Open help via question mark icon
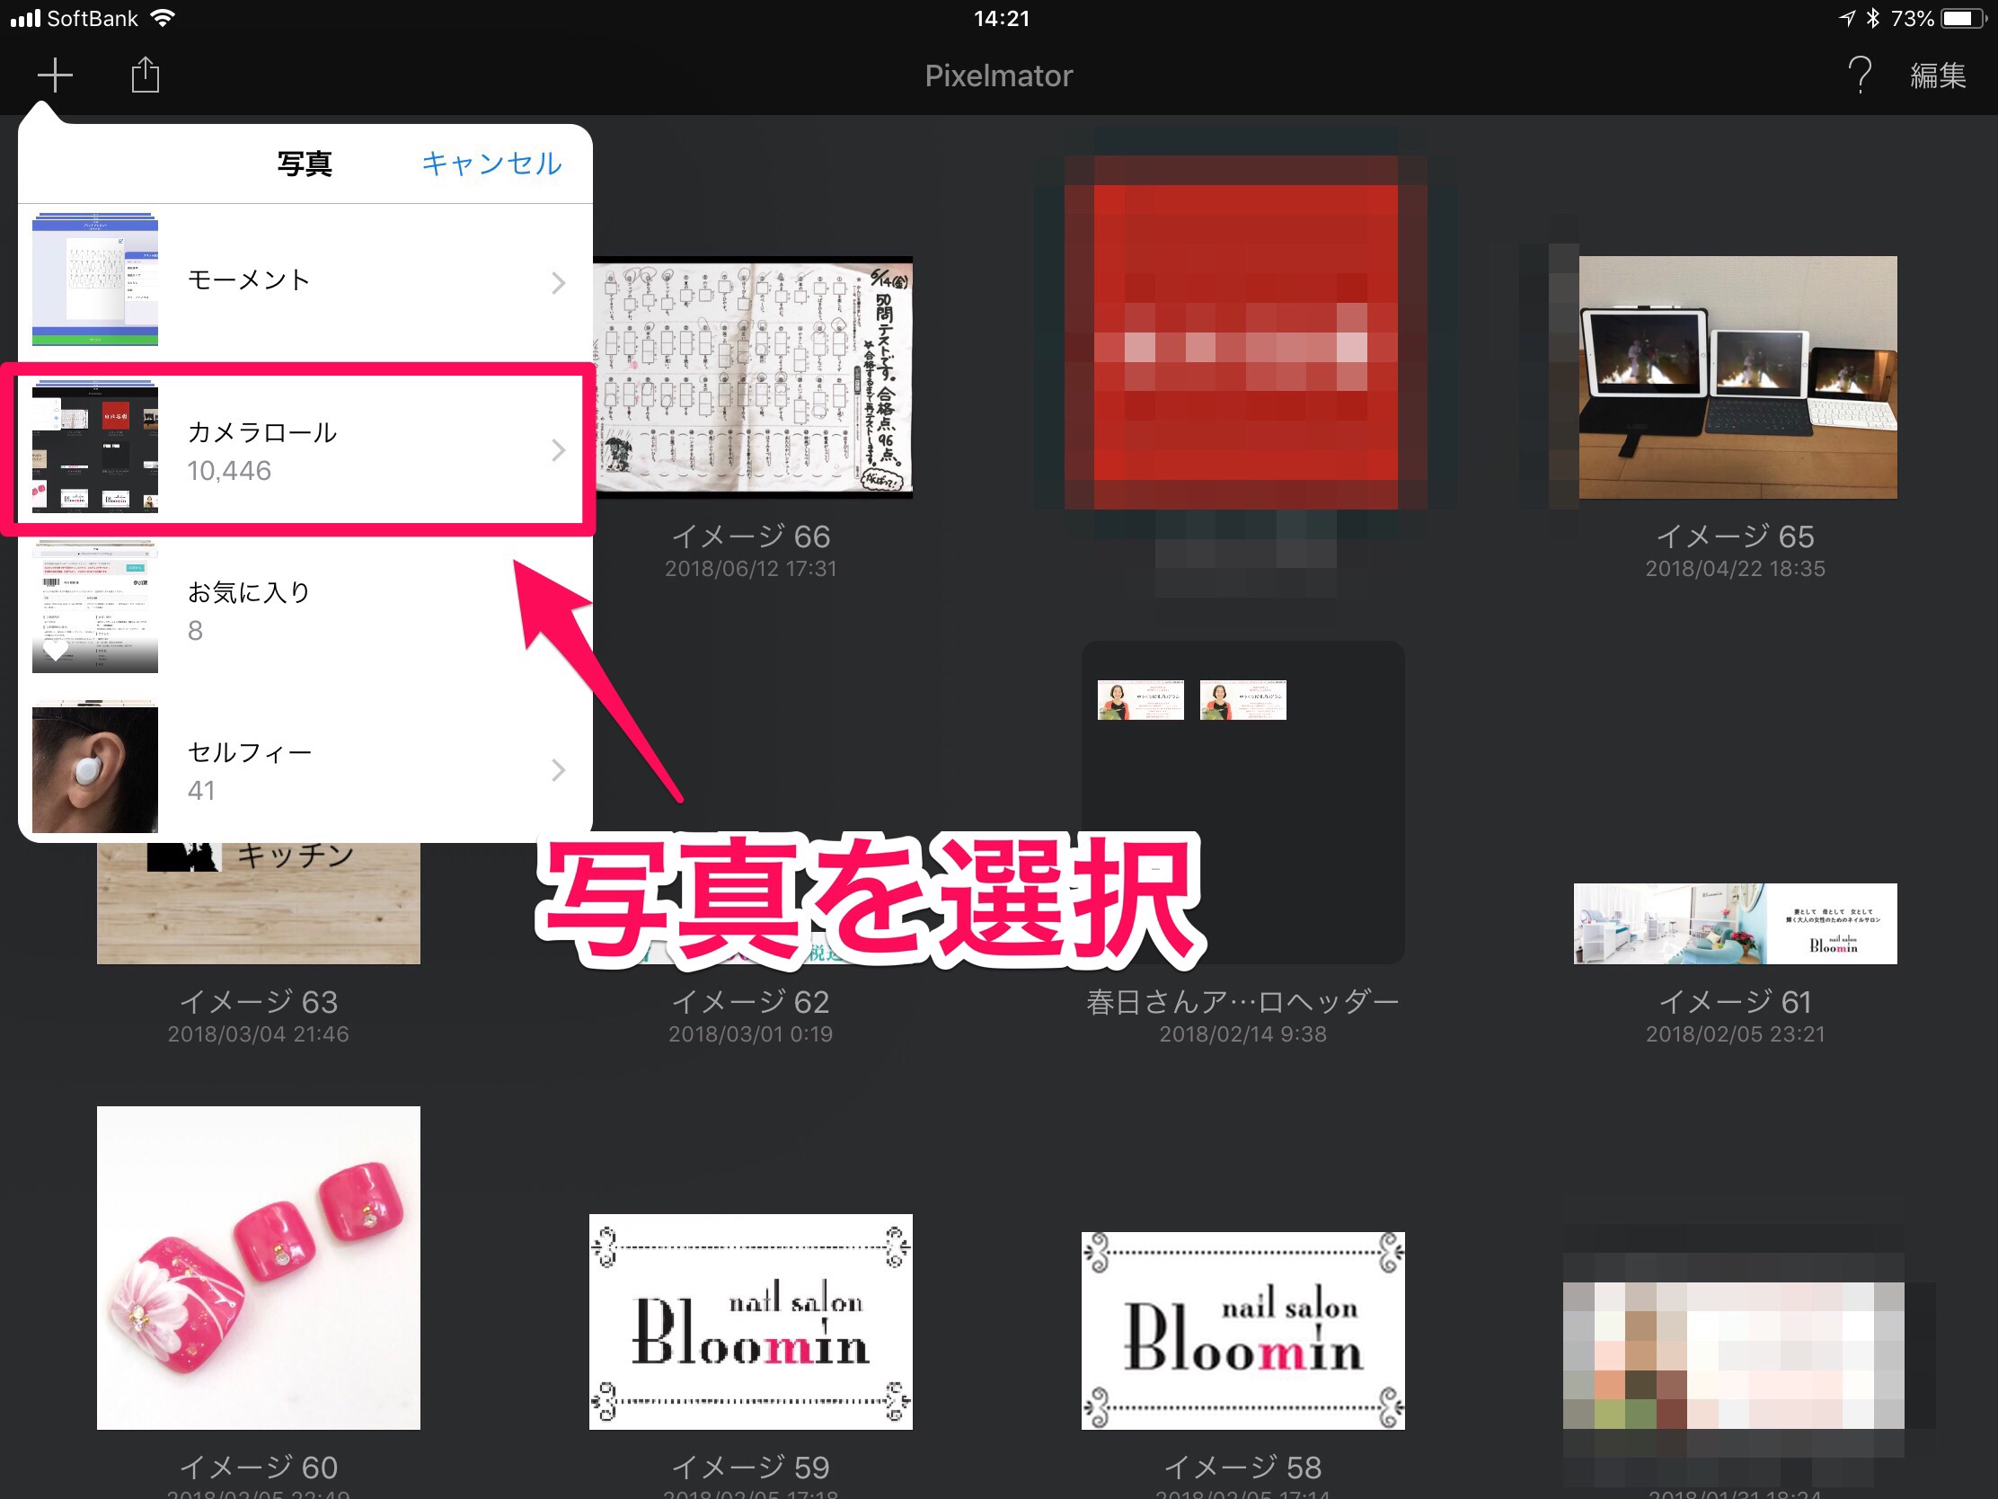This screenshot has height=1499, width=1998. tap(1858, 75)
